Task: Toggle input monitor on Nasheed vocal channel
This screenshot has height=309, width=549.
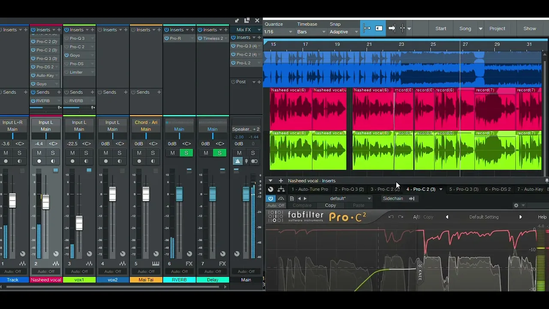Action: [x=53, y=161]
